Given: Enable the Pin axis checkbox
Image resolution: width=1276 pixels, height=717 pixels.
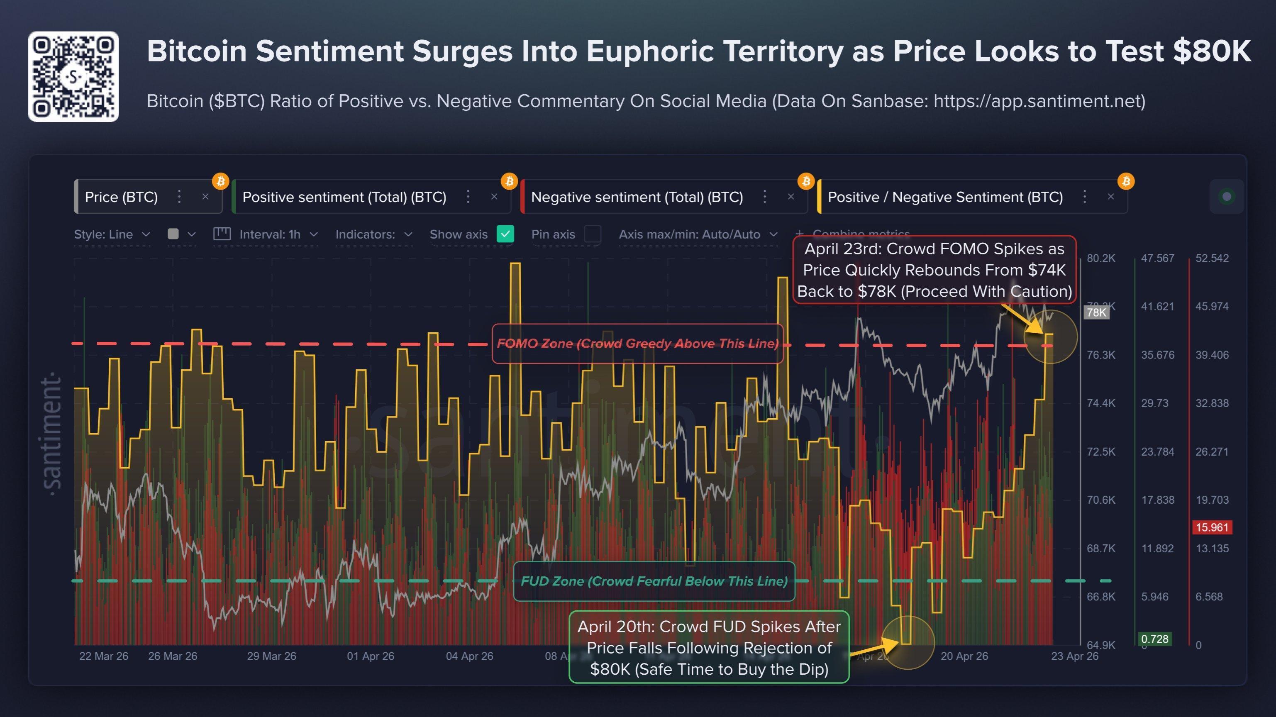Looking at the screenshot, I should click(593, 234).
